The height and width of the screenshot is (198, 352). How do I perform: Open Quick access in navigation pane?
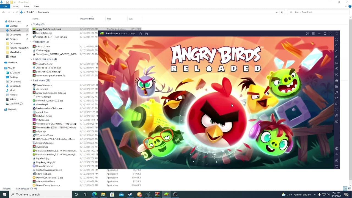tap(14, 21)
